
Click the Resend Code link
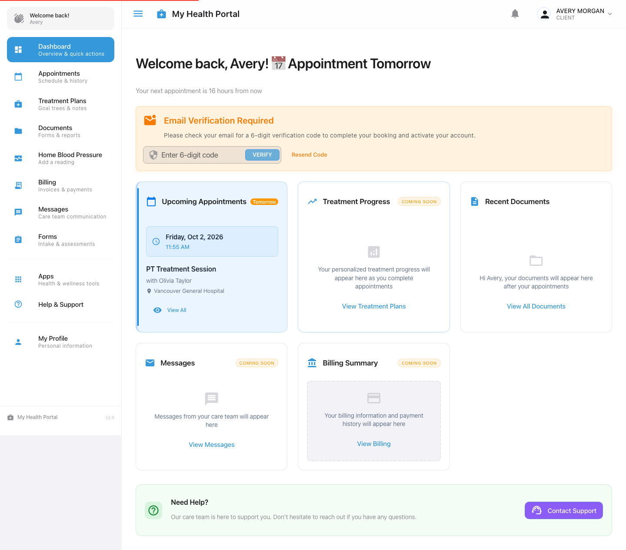tap(309, 155)
